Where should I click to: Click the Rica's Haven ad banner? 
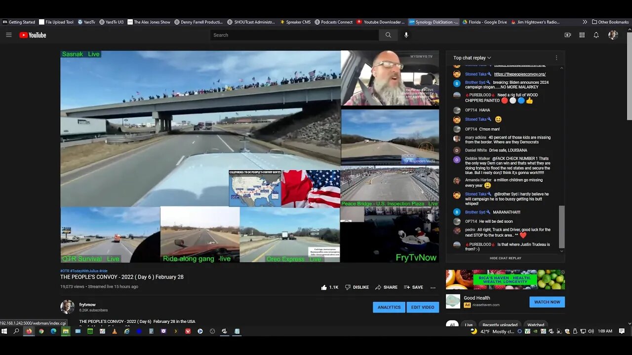click(x=505, y=280)
